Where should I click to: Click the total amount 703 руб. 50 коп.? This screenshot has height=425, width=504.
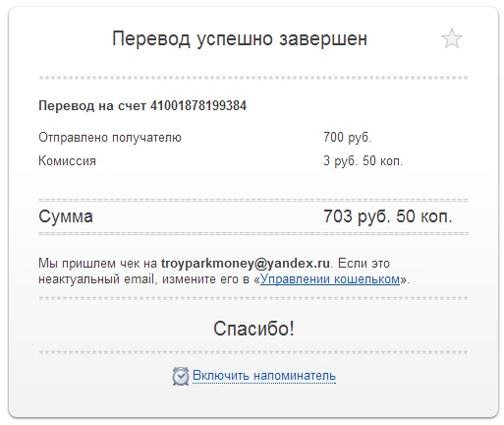[x=388, y=216]
